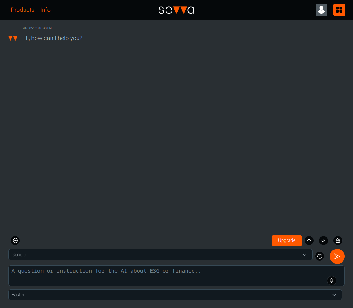Click the info circle icon
This screenshot has height=308, width=353.
[x=320, y=256]
